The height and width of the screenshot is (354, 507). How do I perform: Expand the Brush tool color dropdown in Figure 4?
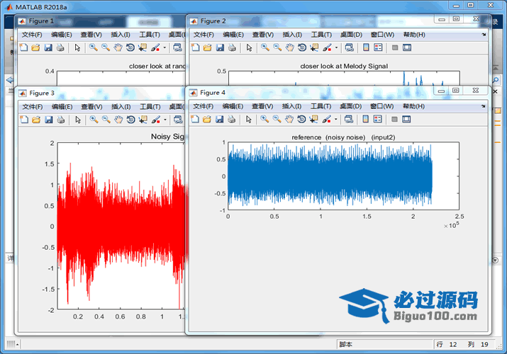[336, 120]
